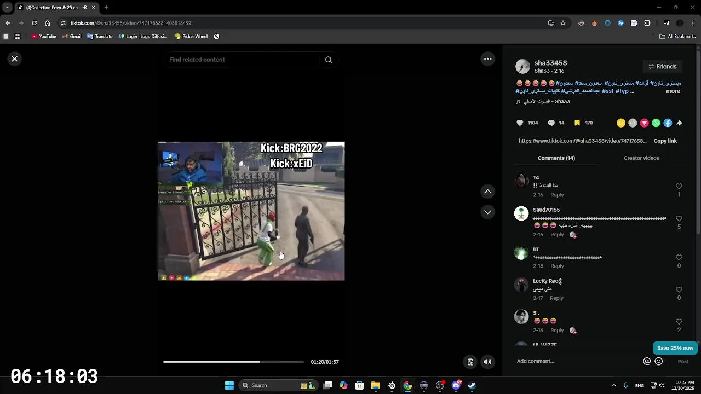Open Picker Wheel bookmark
701x394 pixels.
coord(191,37)
